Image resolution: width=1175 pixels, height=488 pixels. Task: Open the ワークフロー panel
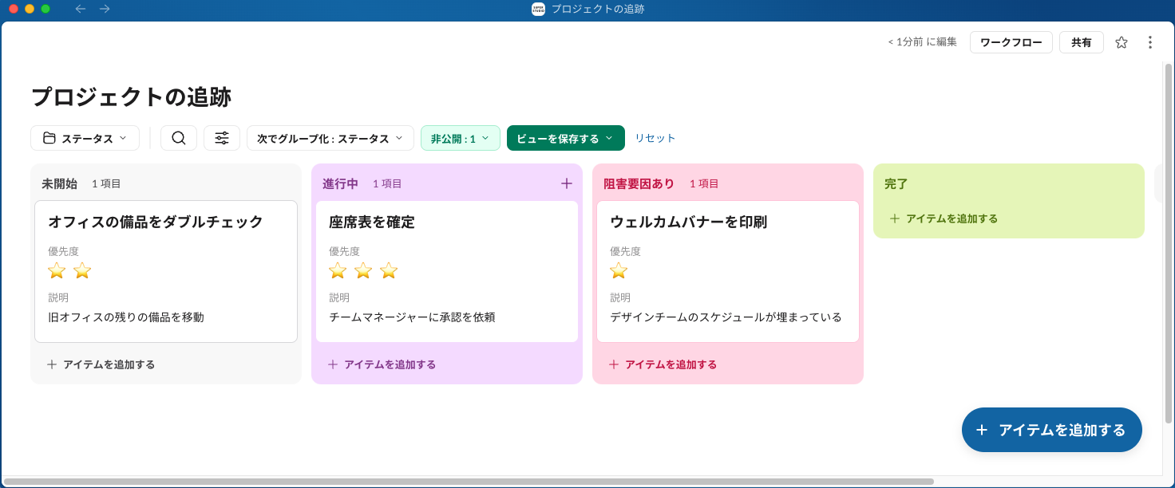(1011, 41)
